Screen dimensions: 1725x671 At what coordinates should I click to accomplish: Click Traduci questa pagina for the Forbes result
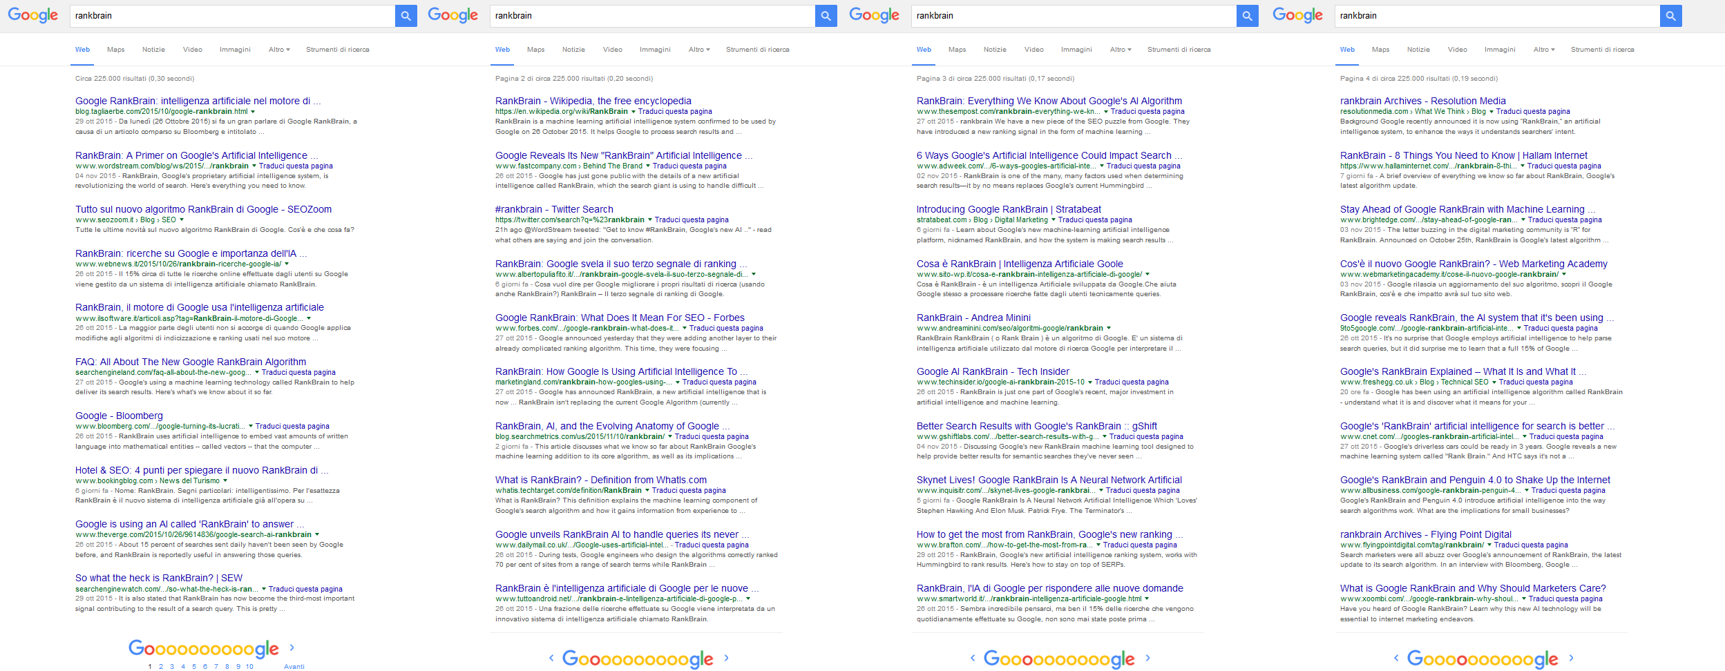pos(726,329)
